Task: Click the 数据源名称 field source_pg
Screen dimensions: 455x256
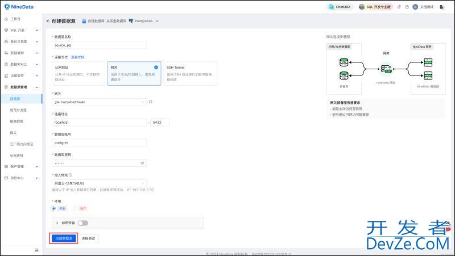Action: point(99,45)
